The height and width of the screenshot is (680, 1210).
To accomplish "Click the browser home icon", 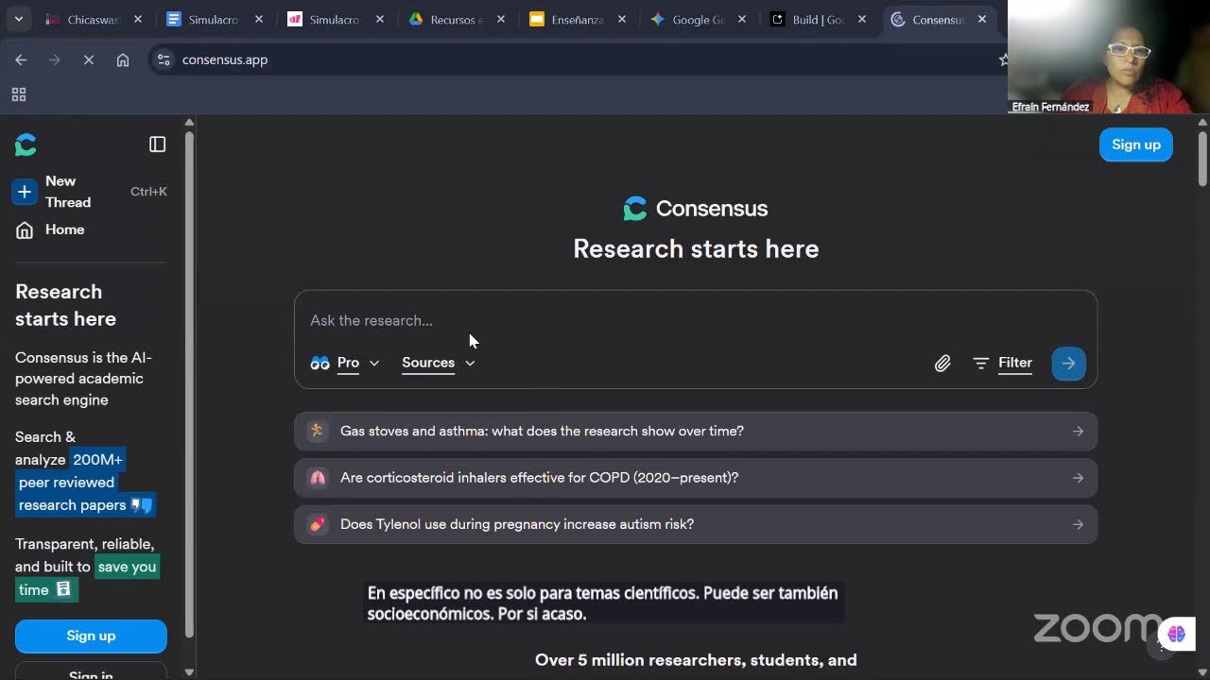I will tap(123, 59).
